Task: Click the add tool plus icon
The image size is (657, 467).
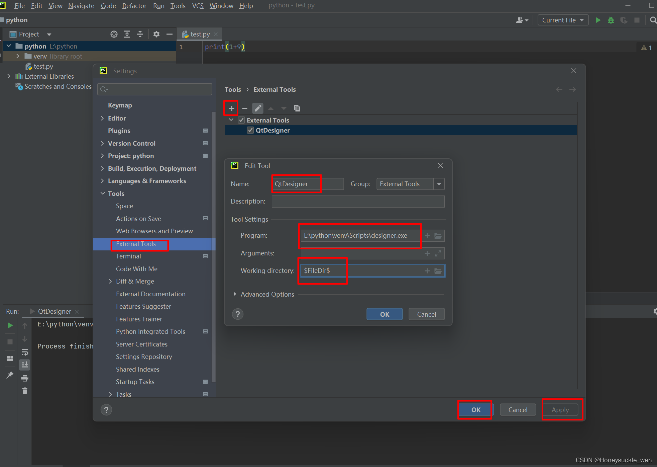Action: 231,108
